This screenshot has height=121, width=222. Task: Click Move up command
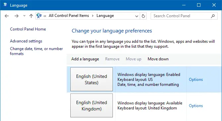pyautogui.click(x=133, y=59)
